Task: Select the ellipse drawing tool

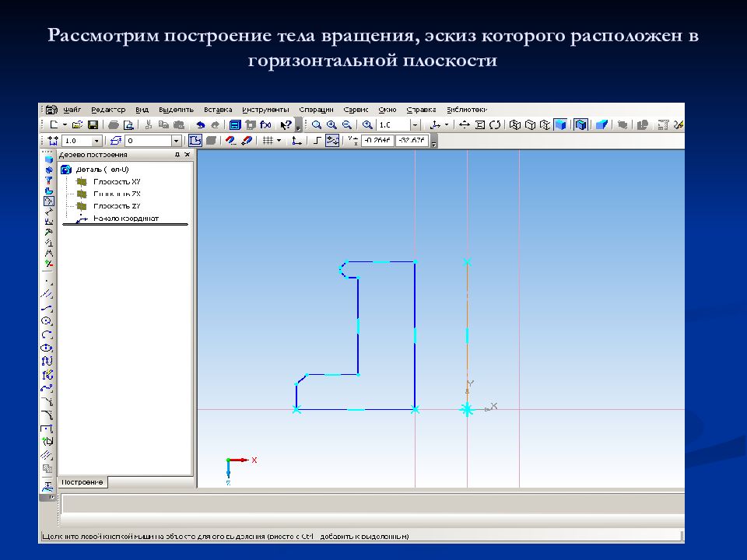Action: [x=47, y=348]
